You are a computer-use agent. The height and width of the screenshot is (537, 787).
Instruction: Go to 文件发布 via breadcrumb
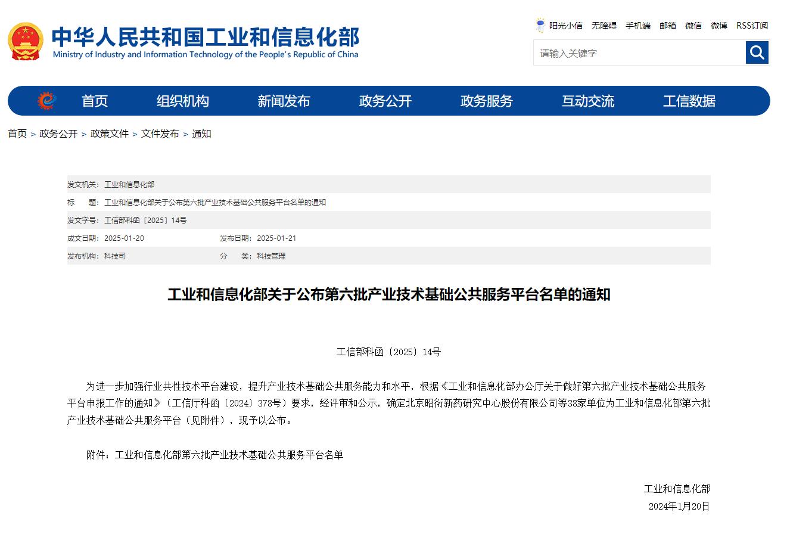160,134
